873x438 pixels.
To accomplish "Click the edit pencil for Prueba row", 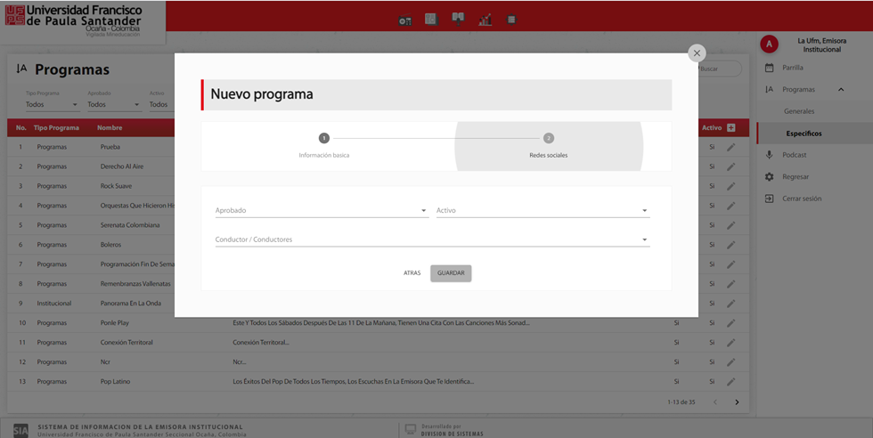I will point(730,147).
